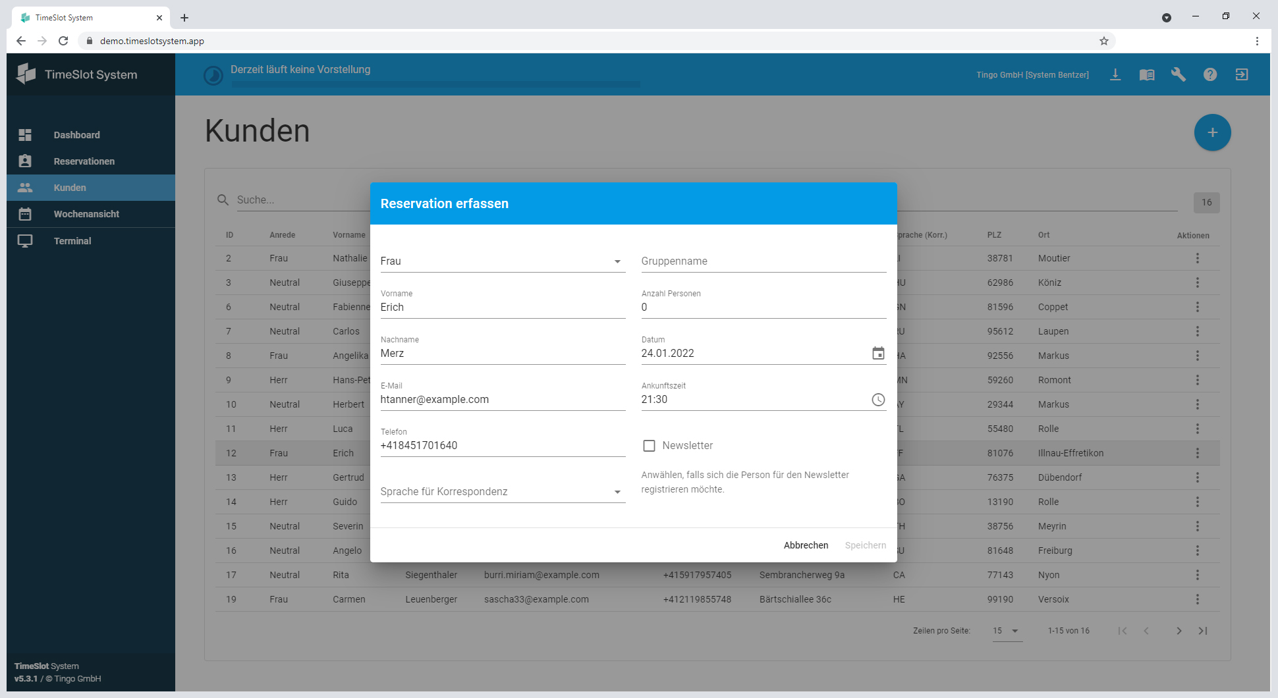This screenshot has width=1278, height=698.
Task: Open actions menu for Versoix row
Action: tap(1198, 599)
